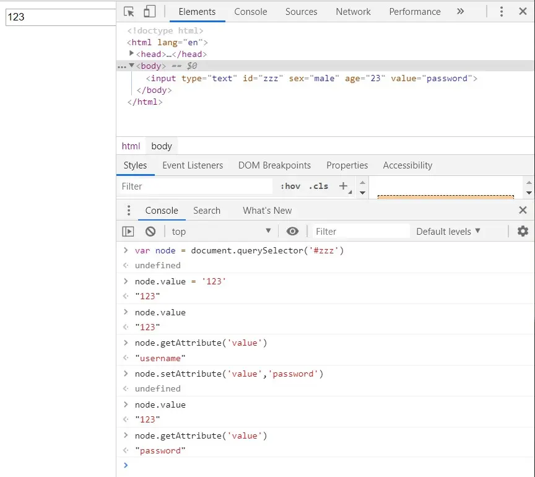Click the clear console icon

(150, 231)
